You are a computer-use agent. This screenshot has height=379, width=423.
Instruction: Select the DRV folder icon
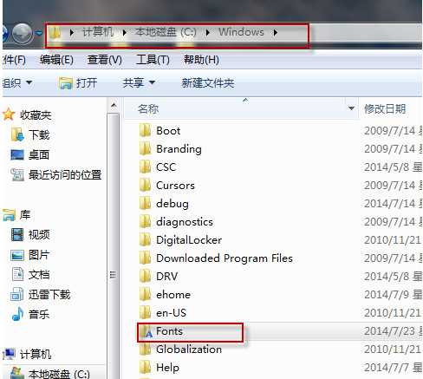pos(145,277)
